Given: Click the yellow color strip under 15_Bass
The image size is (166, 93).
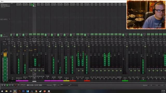Looking at the screenshot, I should (x=66, y=81).
